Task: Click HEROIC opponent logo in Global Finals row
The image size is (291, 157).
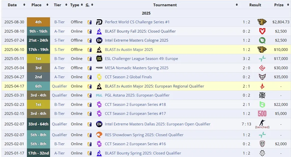Action: (262, 77)
